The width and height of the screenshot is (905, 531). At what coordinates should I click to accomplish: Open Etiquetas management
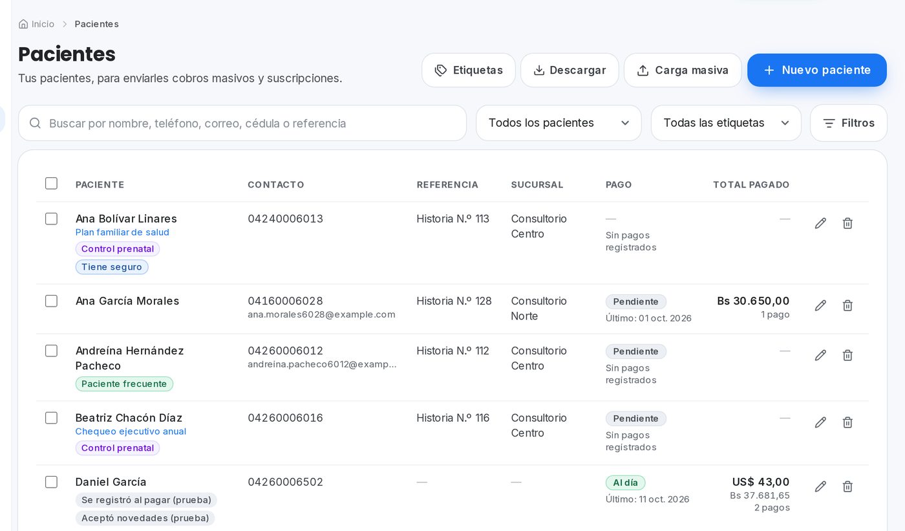(x=469, y=70)
